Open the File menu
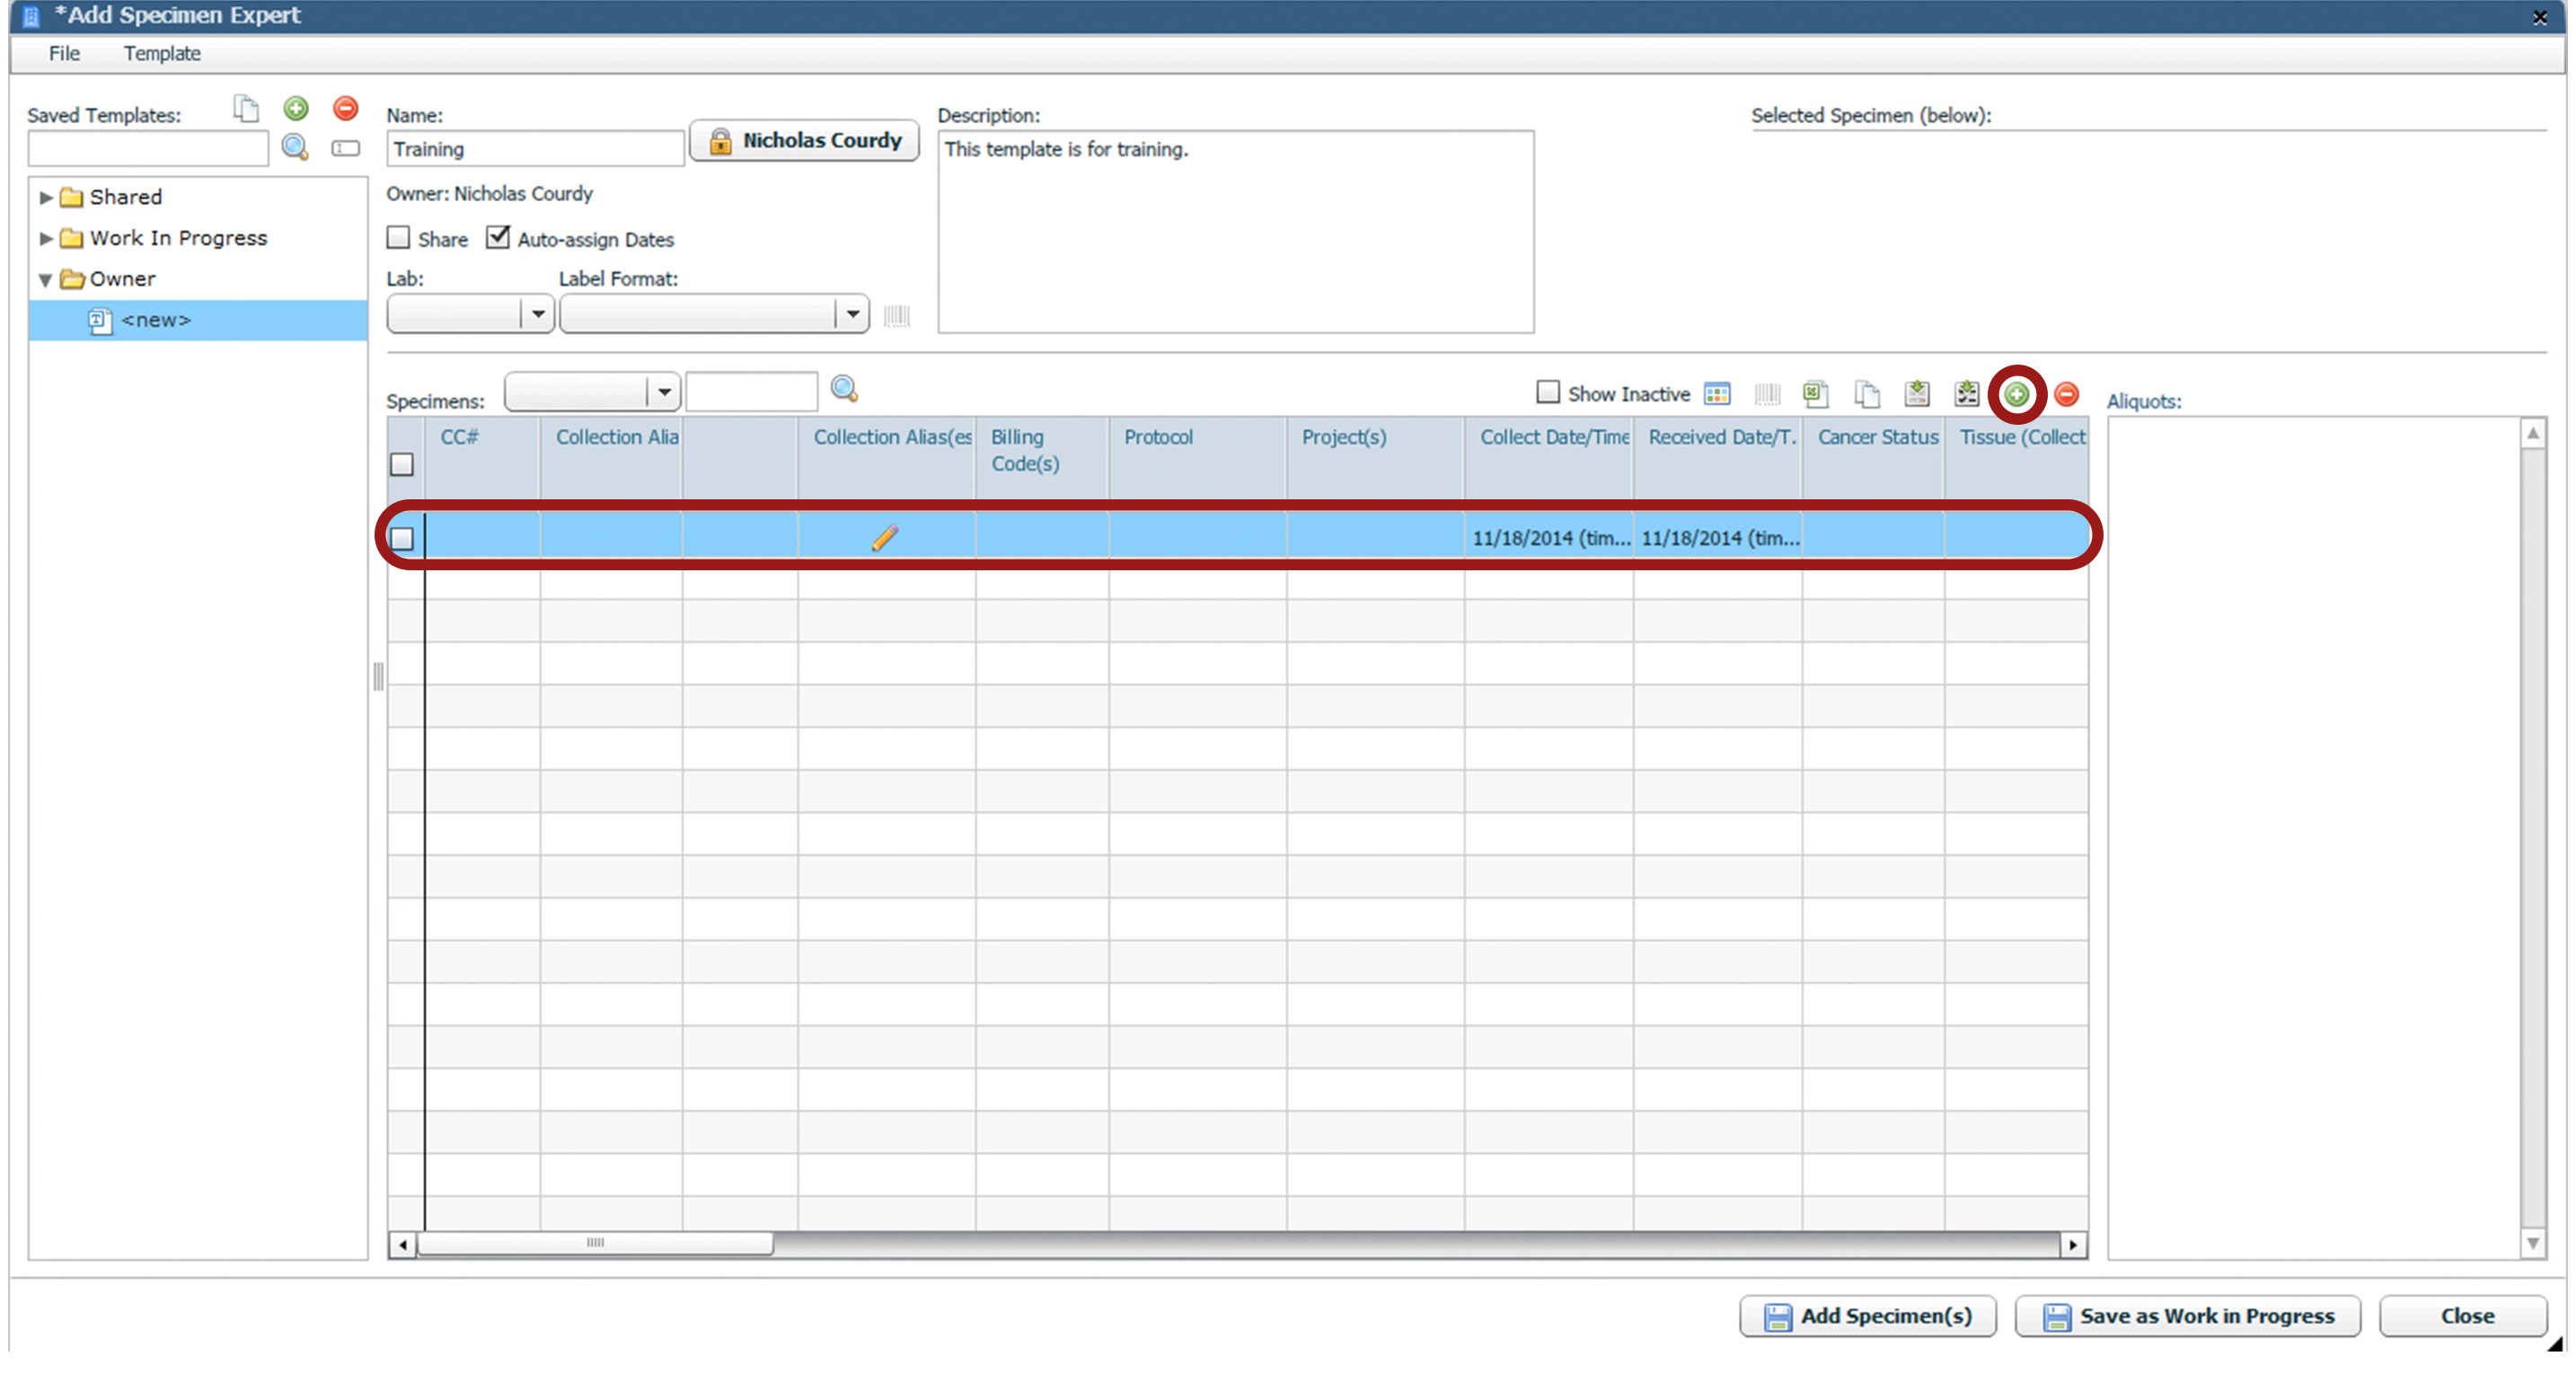Screen dimensions: 2576x1374 click(64, 53)
